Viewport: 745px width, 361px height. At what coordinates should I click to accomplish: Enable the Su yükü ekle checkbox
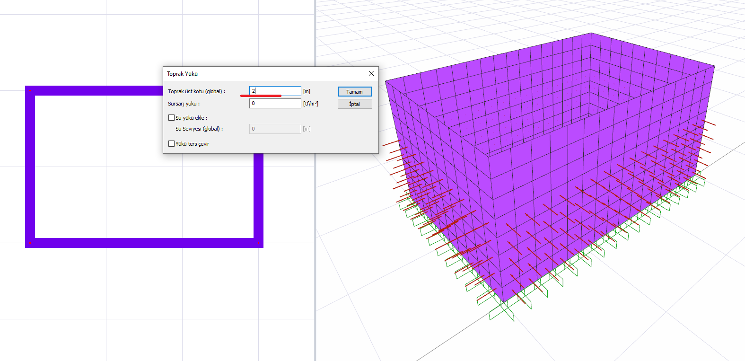click(x=171, y=118)
